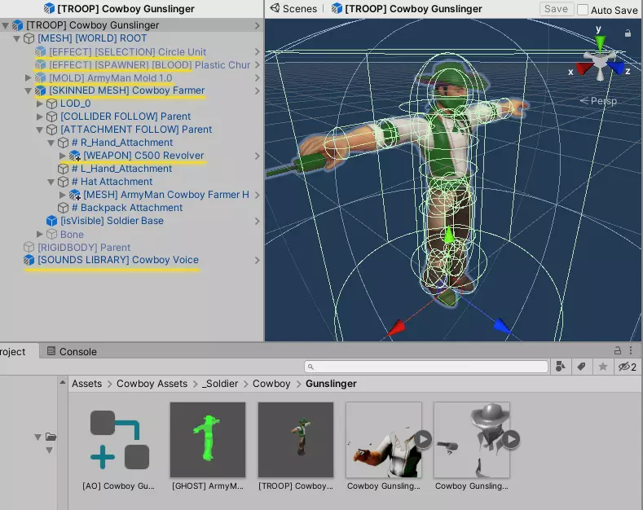Expand [WEAPON] C500 Revolver node
The image size is (643, 510).
point(62,156)
